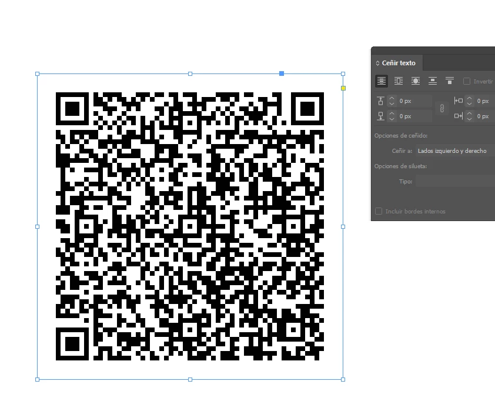Enable the Invertir checkbox
Screen dimensions: 495x401
pos(466,81)
